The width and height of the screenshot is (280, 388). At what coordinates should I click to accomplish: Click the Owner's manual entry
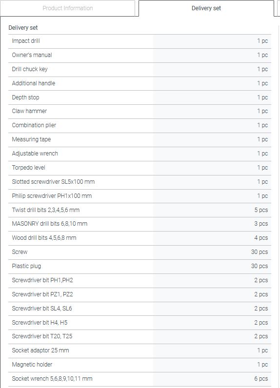pos(140,56)
